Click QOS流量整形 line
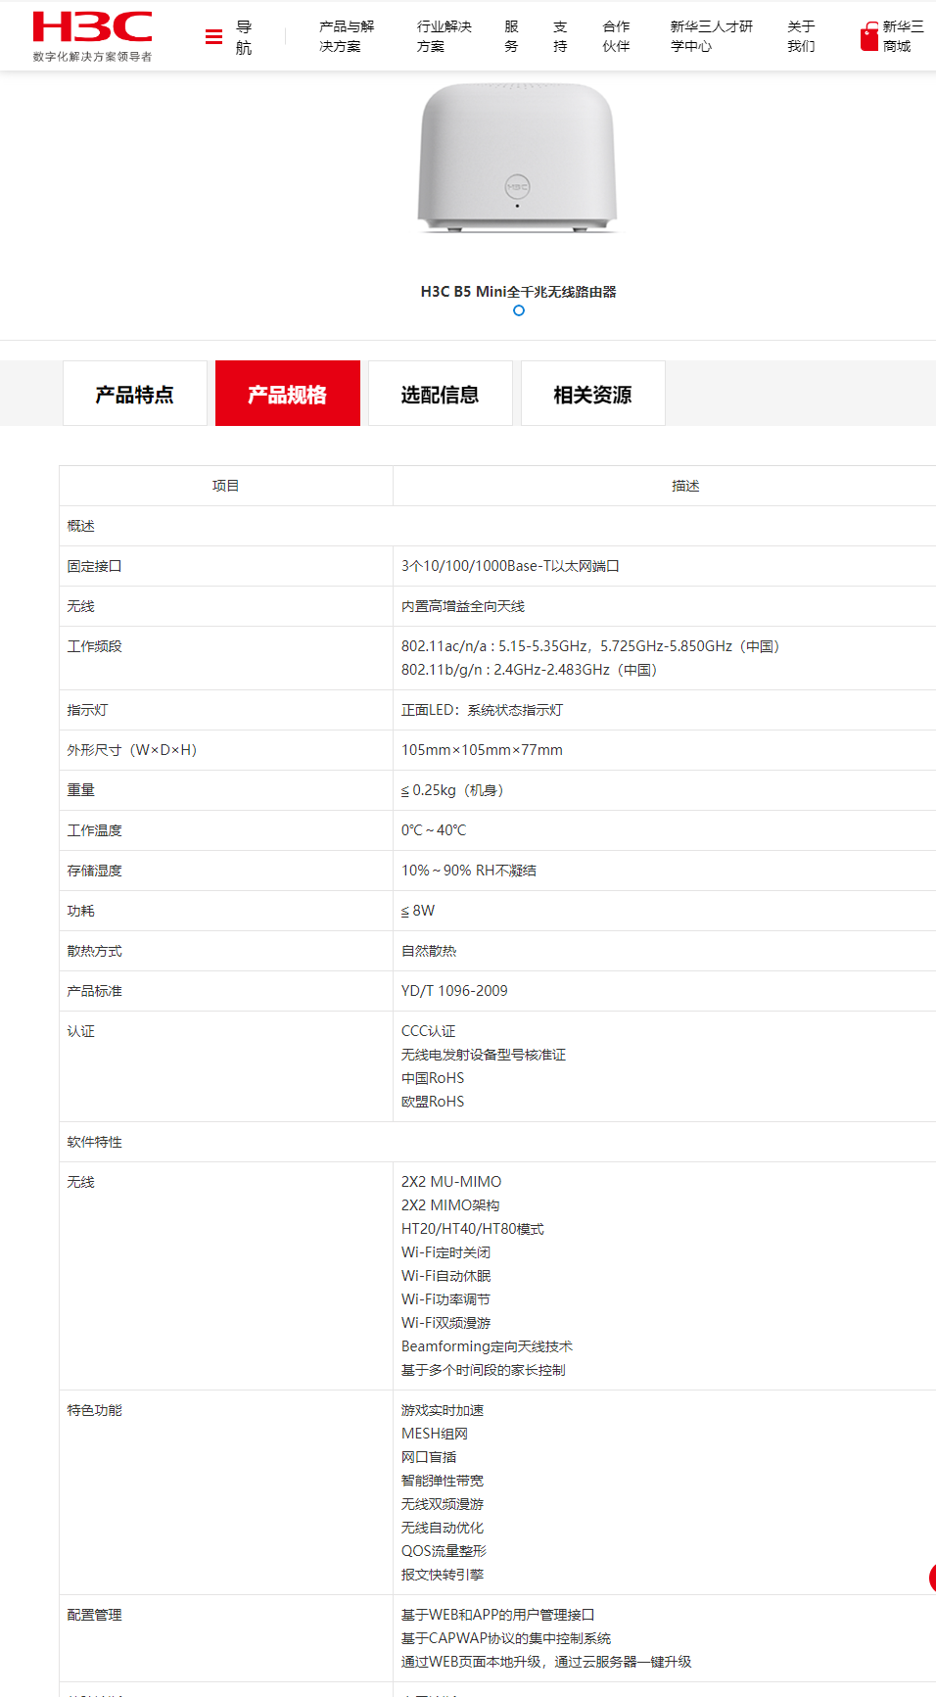Viewport: 936px width, 1697px height. [444, 1551]
